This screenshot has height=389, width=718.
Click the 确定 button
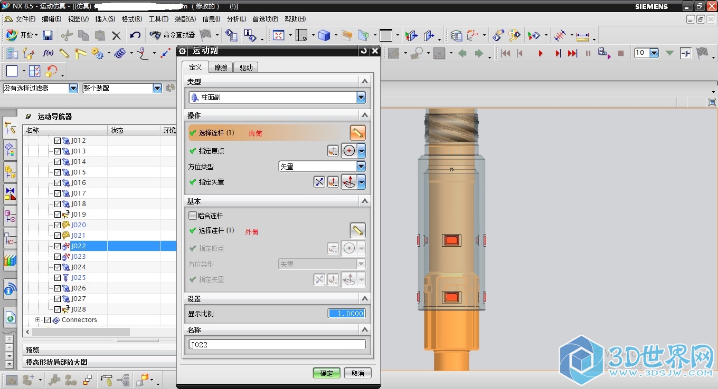click(326, 373)
